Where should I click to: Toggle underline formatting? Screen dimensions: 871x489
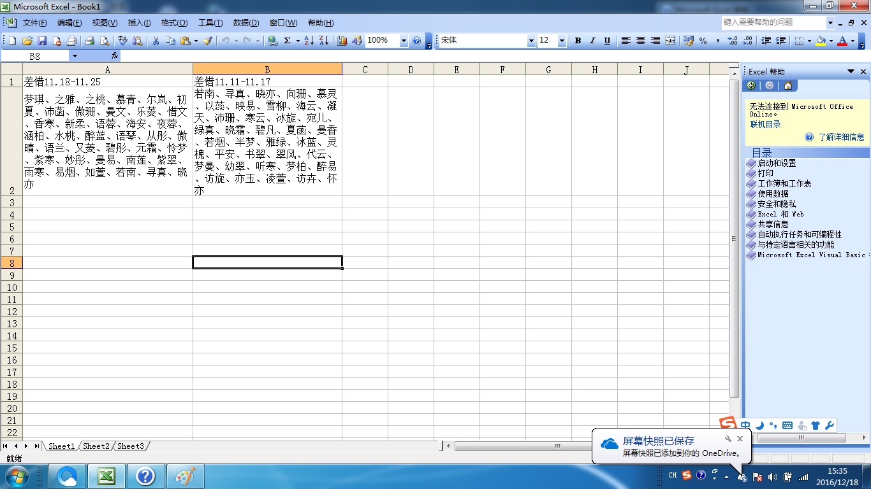pyautogui.click(x=607, y=41)
